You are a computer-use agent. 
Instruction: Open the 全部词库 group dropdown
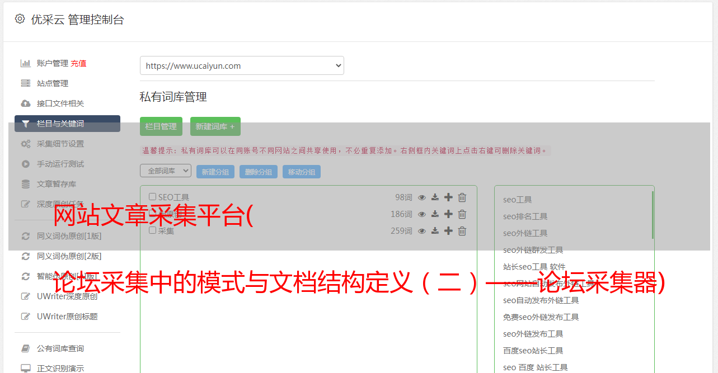[x=166, y=171]
